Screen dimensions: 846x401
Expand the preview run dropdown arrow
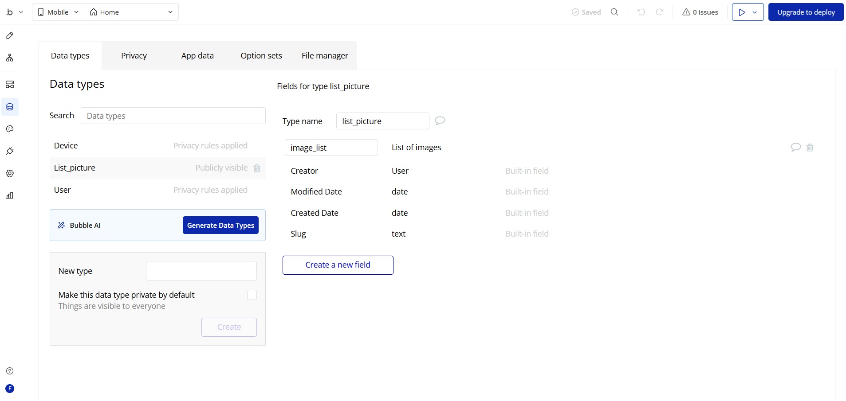[755, 12]
